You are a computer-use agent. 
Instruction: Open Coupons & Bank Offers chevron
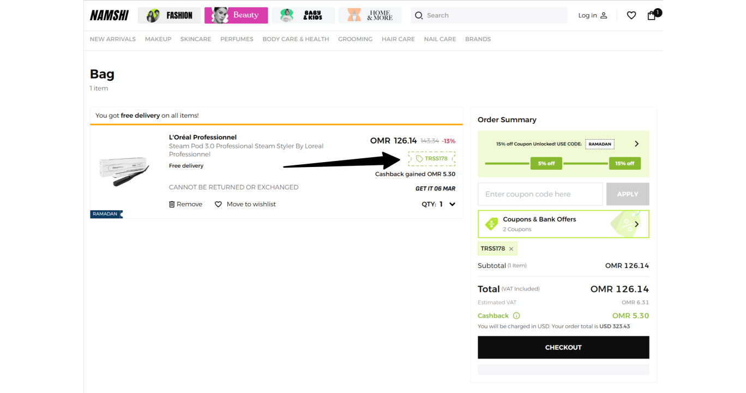click(x=636, y=224)
